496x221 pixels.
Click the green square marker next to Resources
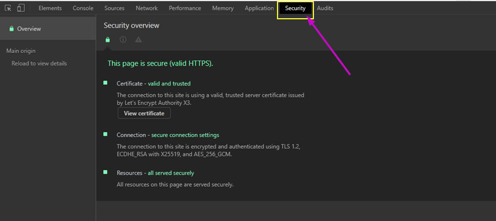click(x=105, y=173)
